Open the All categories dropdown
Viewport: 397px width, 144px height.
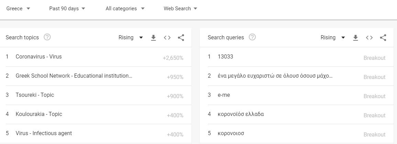(125, 9)
